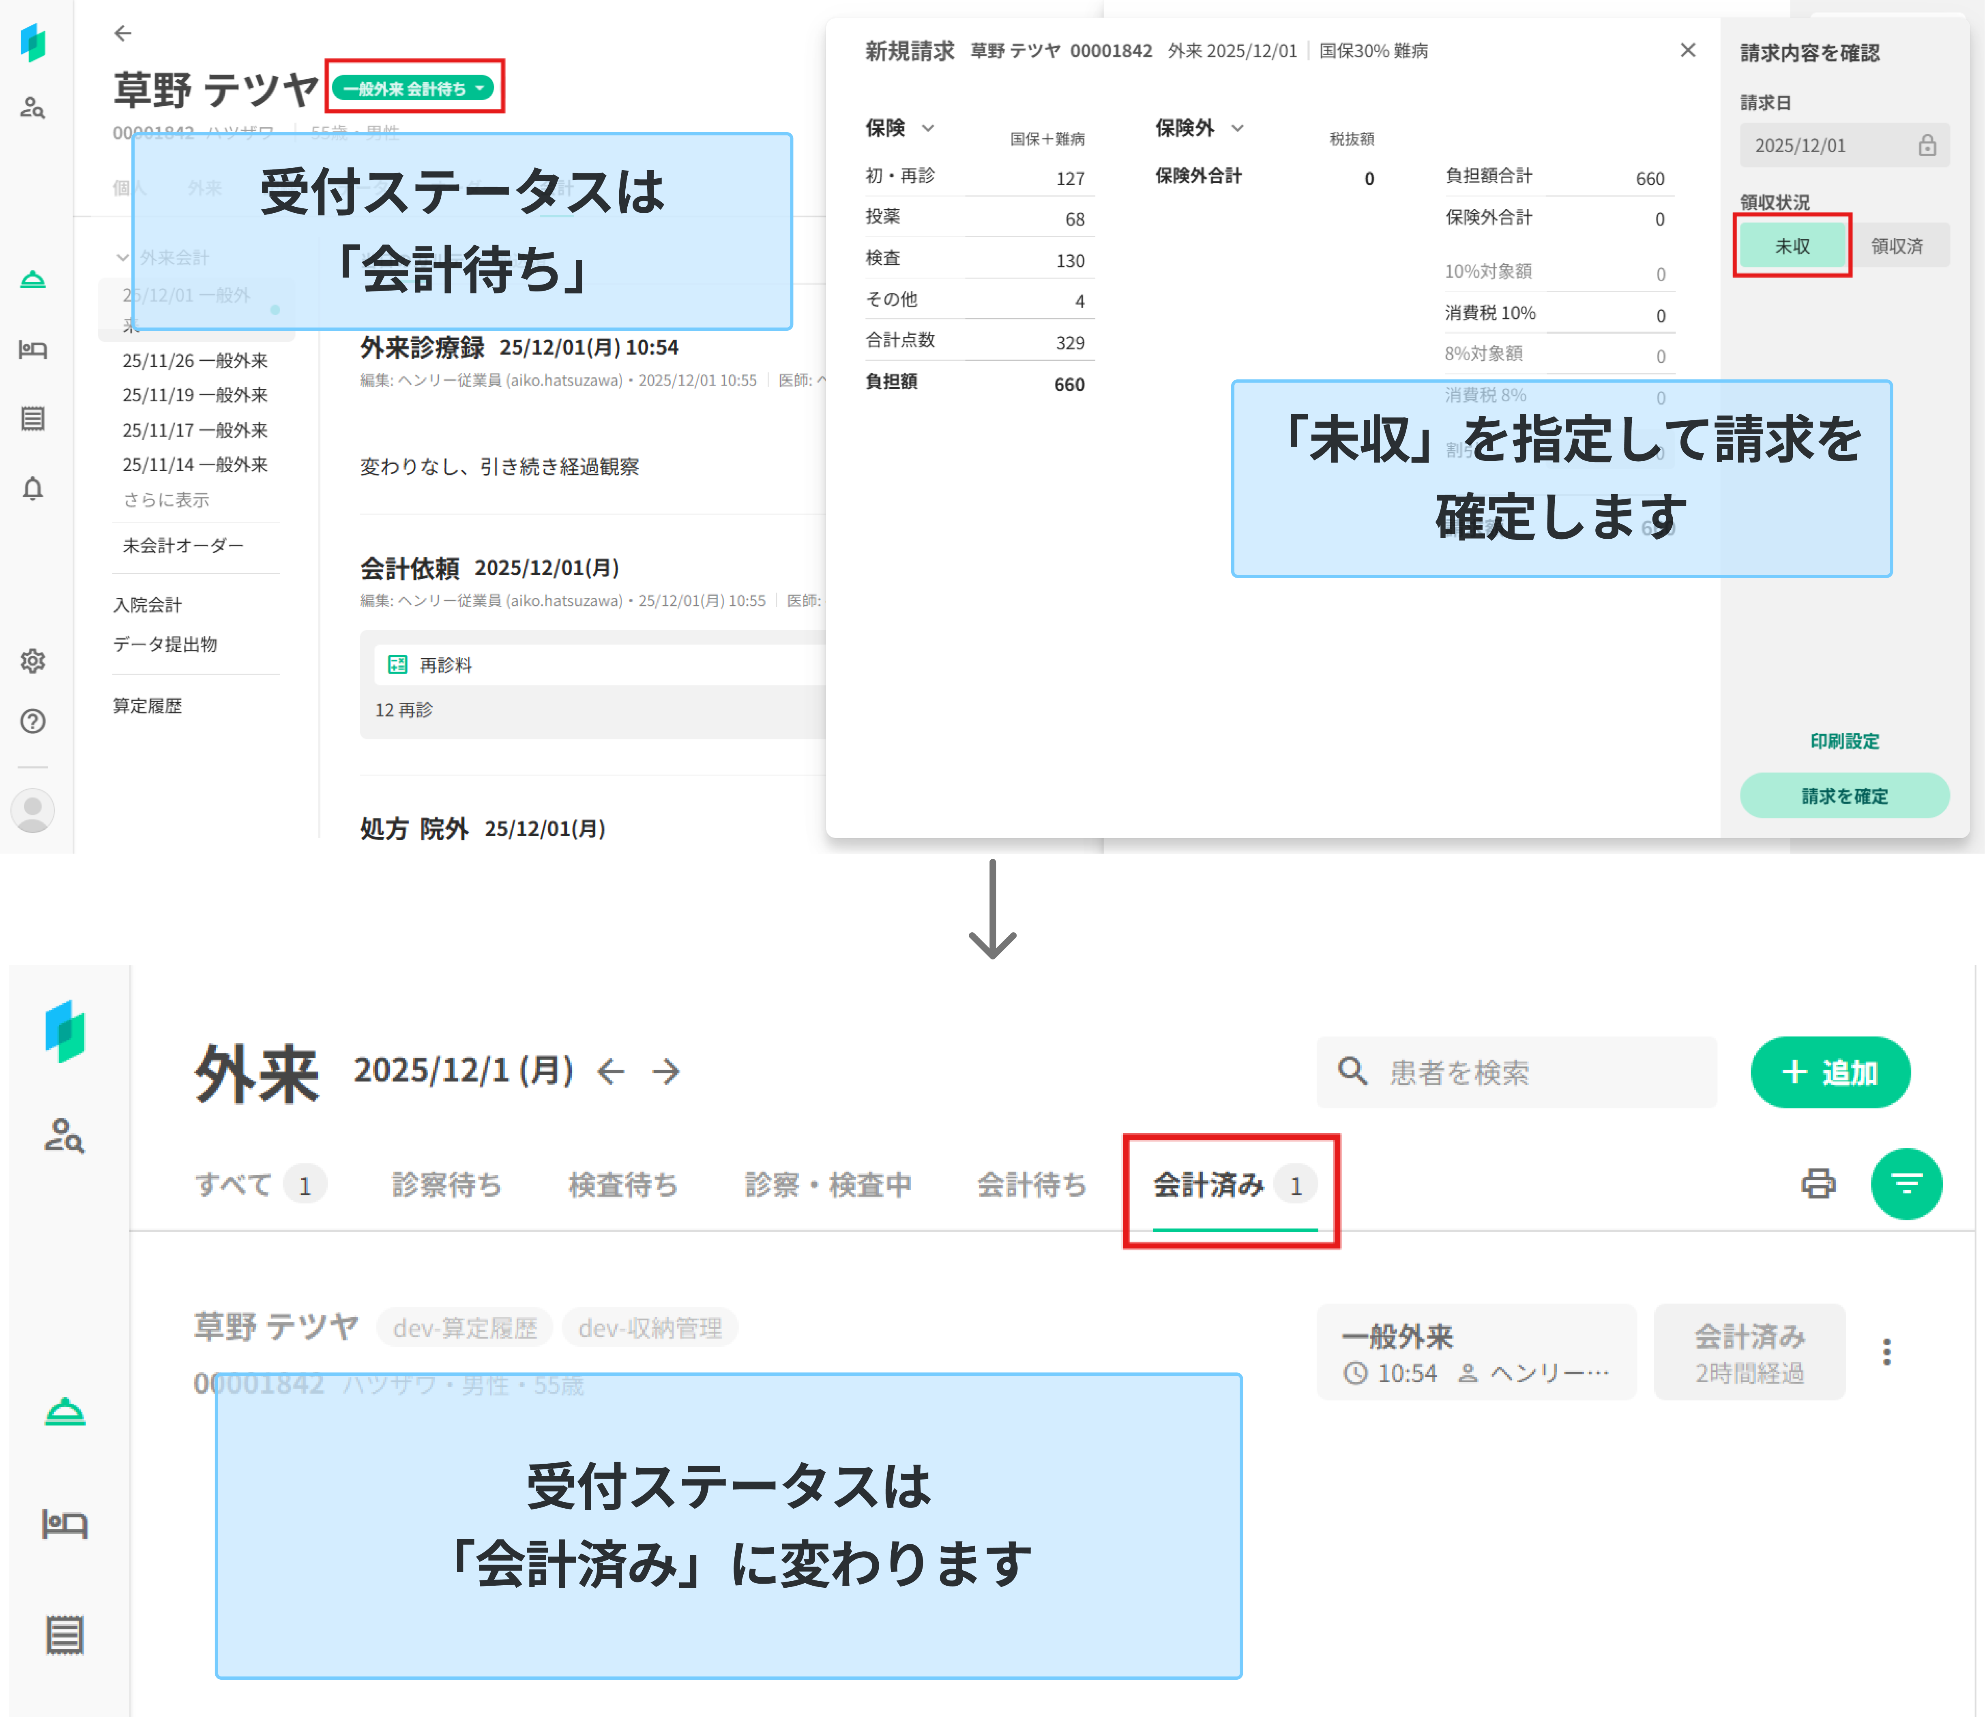Open patient search icon in top sidebar
This screenshot has height=1717, width=1985.
[x=32, y=107]
